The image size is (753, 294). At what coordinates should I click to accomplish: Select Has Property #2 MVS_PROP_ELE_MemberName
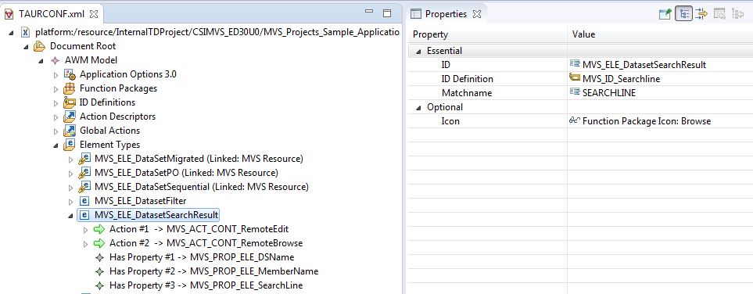(x=213, y=271)
